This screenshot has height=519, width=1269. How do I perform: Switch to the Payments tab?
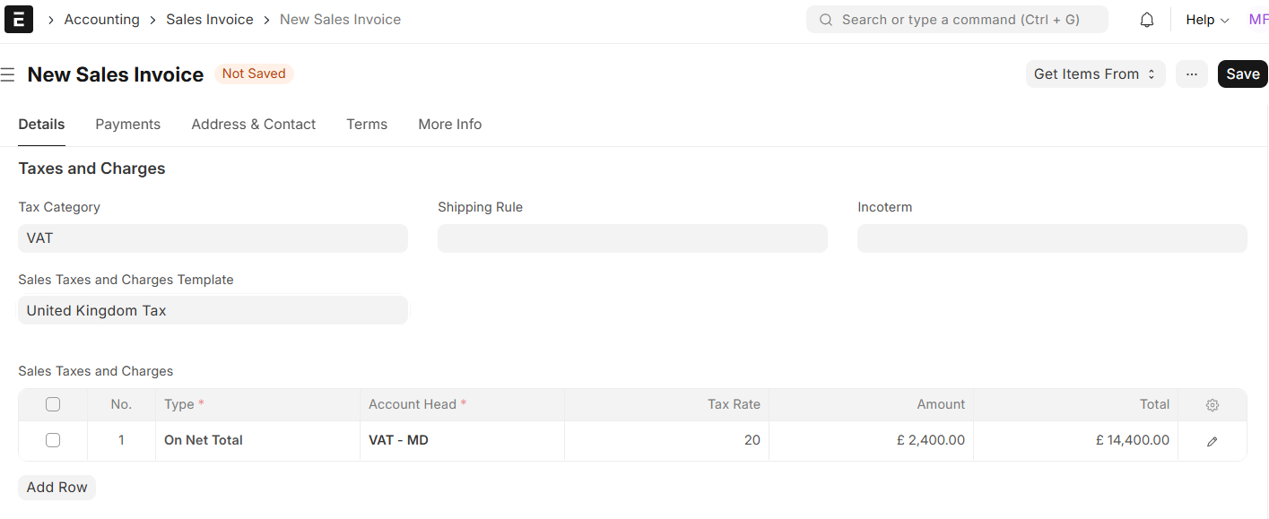coord(127,124)
